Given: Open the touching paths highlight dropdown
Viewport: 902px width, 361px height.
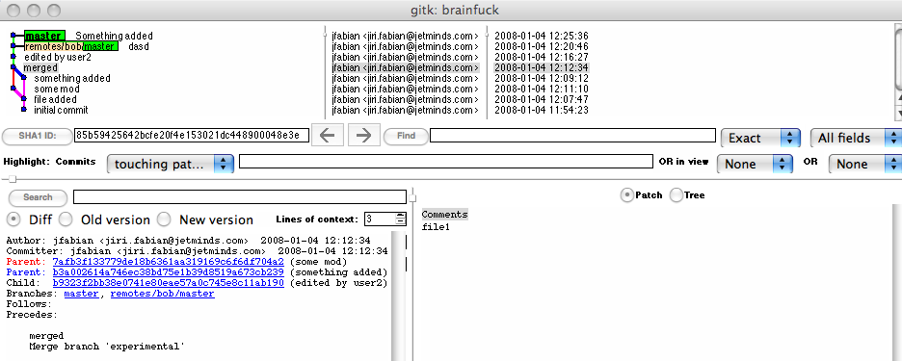Looking at the screenshot, I should pos(171,164).
